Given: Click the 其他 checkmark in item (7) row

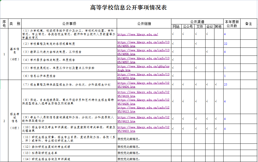Looking at the screenshot, I should pos(216,85).
